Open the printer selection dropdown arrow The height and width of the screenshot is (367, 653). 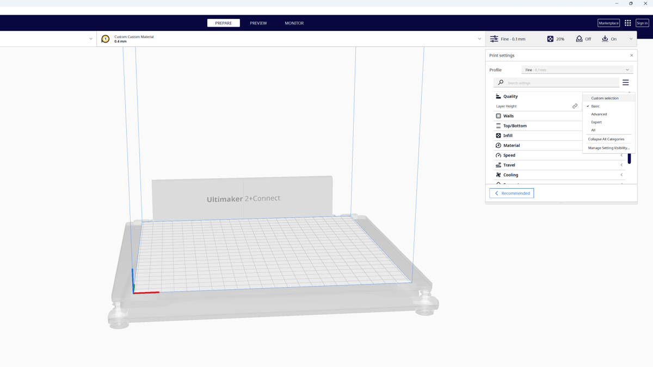(x=91, y=39)
